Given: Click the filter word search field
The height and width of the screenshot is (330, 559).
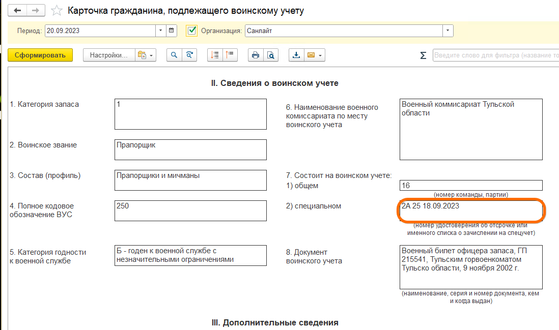Looking at the screenshot, I should 496,55.
